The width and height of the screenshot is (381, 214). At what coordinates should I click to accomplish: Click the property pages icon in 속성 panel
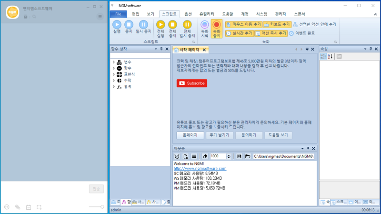[x=339, y=56]
